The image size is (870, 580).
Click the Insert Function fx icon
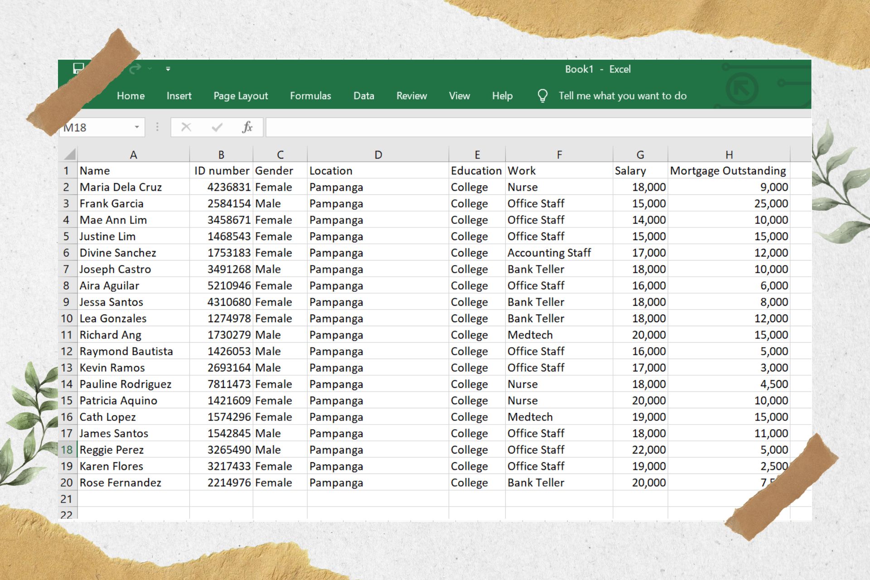247,127
